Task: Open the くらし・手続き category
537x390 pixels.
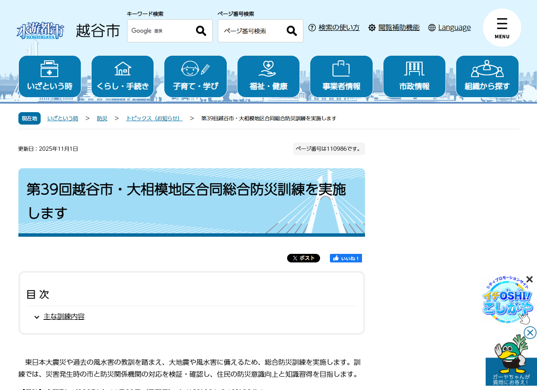Action: tap(123, 77)
